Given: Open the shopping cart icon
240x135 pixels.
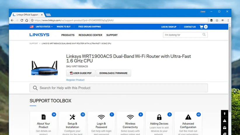Looking at the screenshot, I should 202,27.
